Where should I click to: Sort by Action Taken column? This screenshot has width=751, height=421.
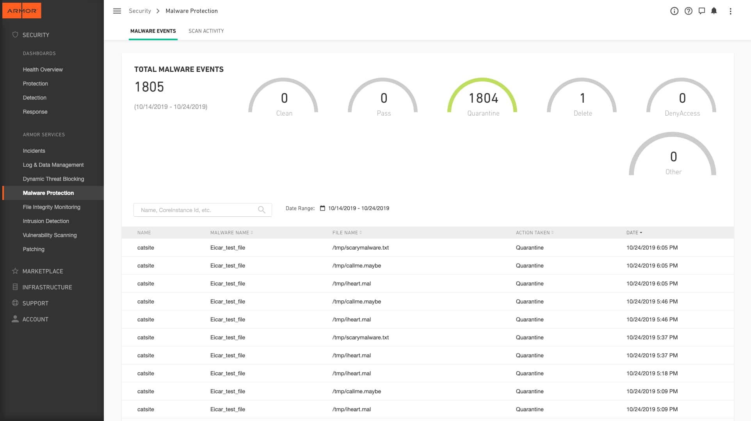(x=534, y=232)
